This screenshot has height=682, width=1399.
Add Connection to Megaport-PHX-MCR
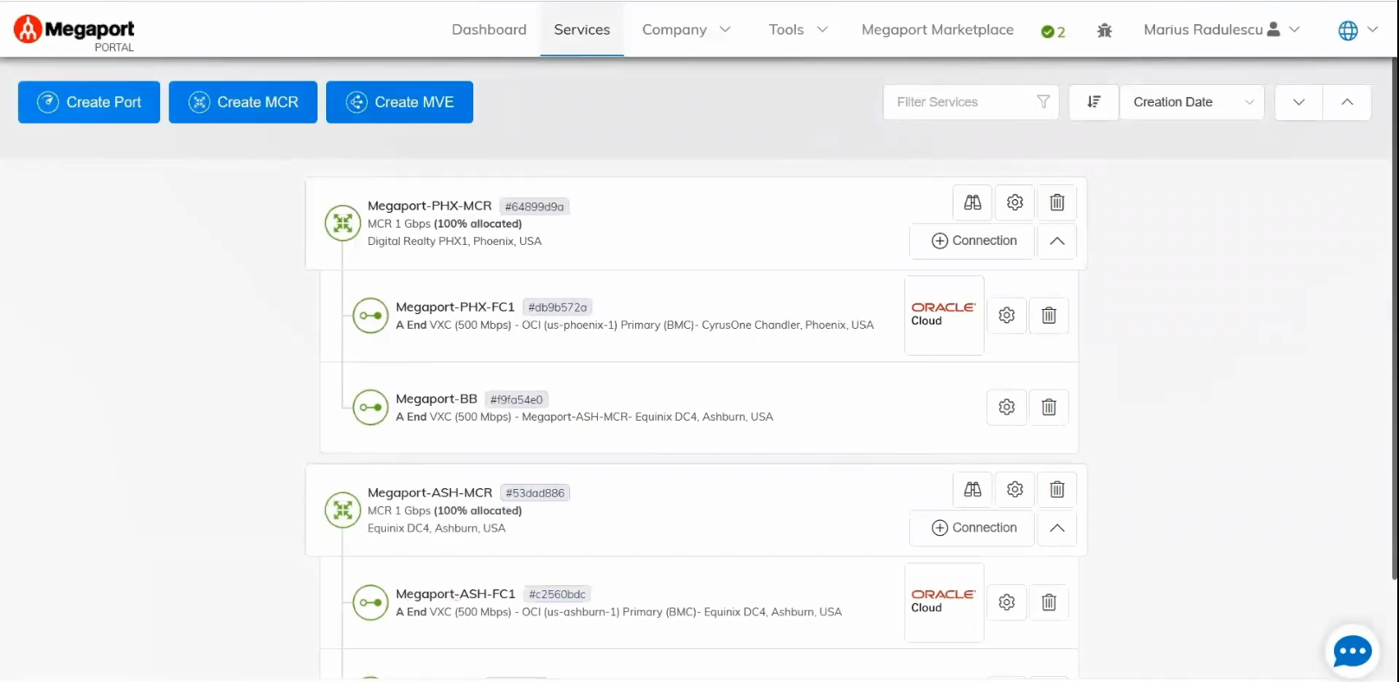click(973, 241)
